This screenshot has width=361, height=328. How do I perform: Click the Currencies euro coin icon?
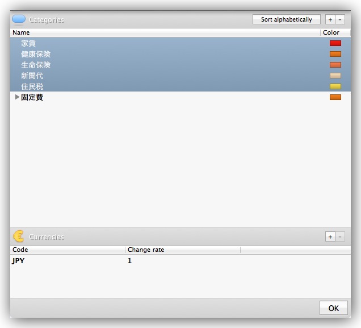(19, 236)
